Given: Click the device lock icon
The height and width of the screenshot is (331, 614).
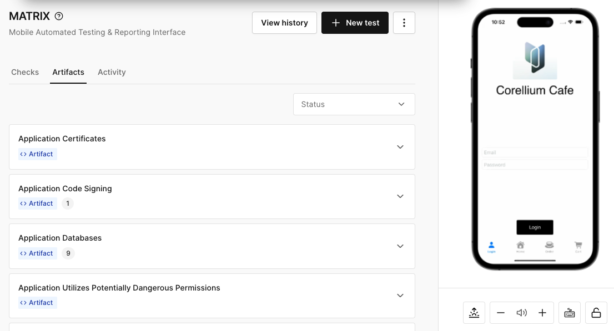Looking at the screenshot, I should point(596,313).
